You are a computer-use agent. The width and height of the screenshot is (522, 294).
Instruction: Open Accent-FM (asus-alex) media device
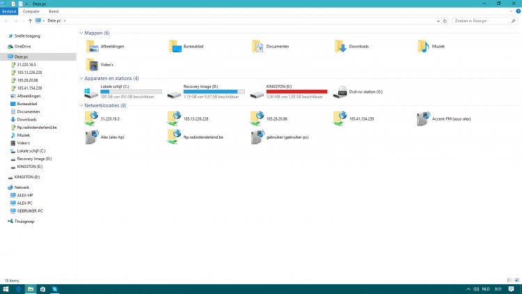click(423, 118)
